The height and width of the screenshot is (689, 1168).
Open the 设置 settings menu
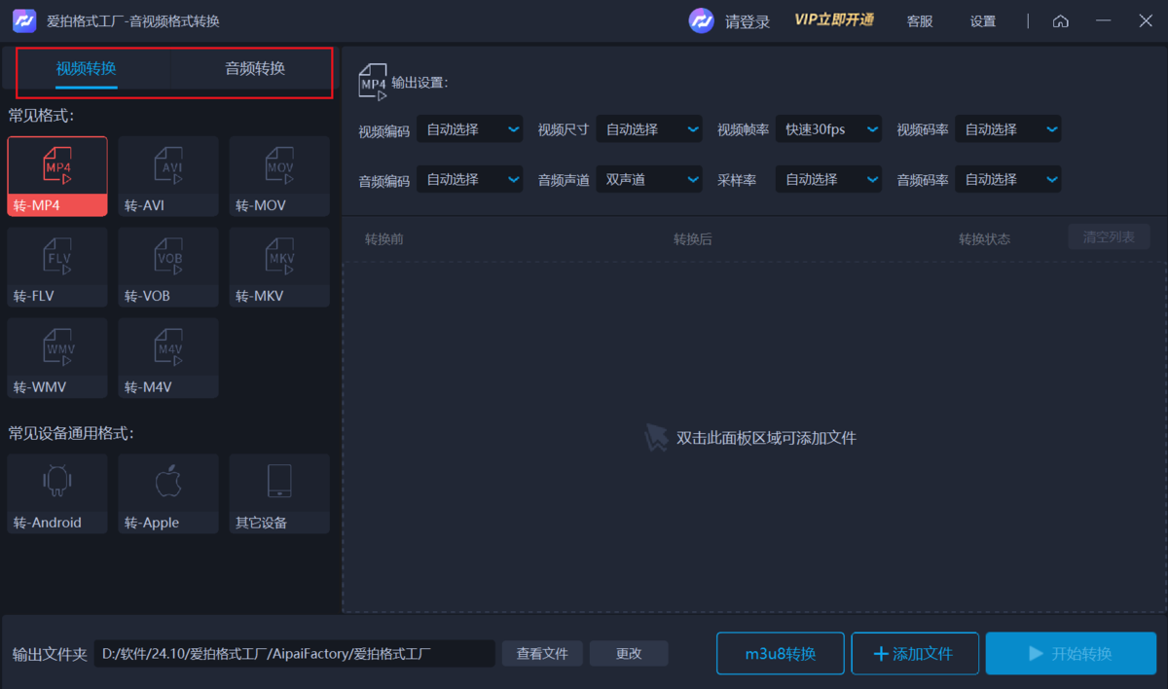[982, 20]
